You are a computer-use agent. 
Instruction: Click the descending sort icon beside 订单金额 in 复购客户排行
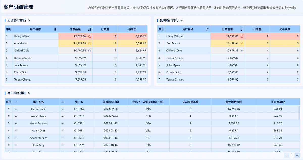pyautogui.click(x=242, y=29)
